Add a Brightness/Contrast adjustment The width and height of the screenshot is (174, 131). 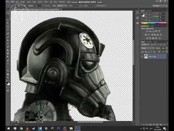click(x=147, y=31)
